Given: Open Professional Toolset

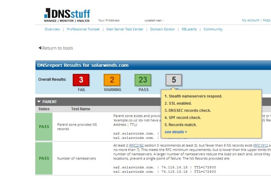Looking at the screenshot, I should pos(83,29).
